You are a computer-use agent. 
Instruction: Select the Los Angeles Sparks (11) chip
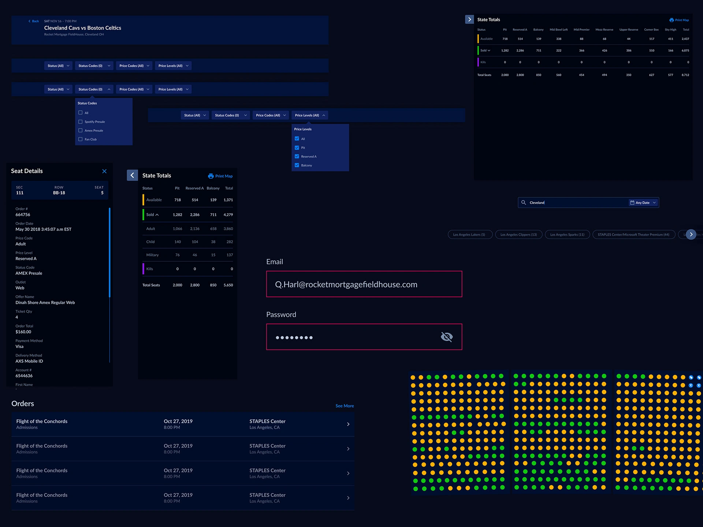(567, 235)
